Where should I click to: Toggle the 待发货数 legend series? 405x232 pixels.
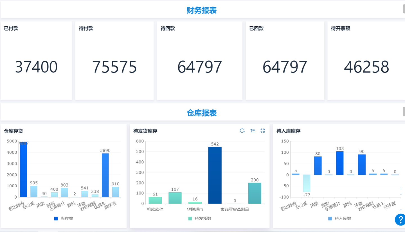pyautogui.click(x=200, y=219)
